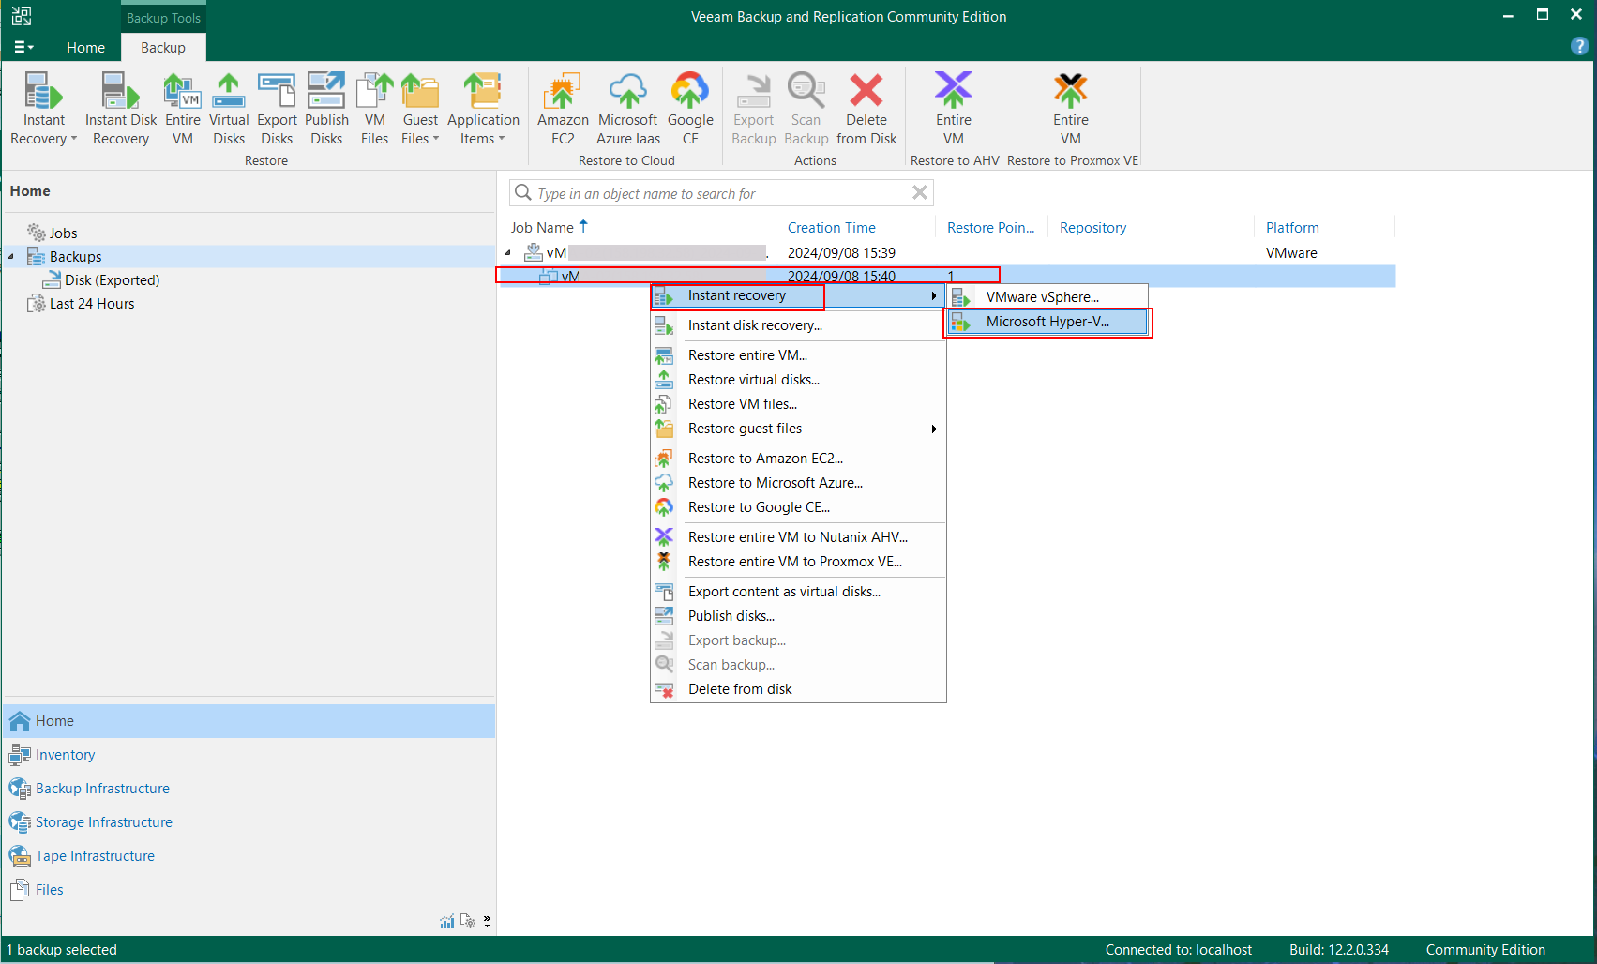Select Restore entire VM to Nutanix AHV

(x=798, y=537)
